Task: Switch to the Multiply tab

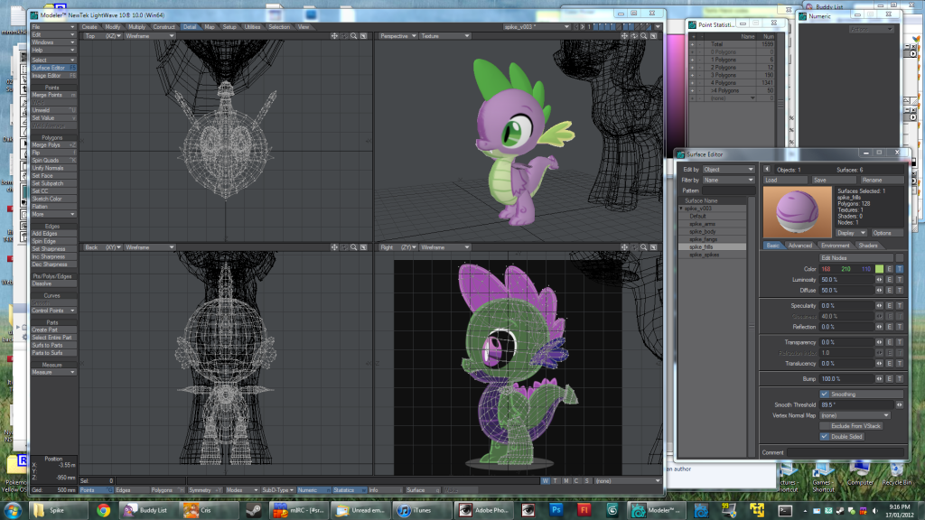Action: (x=137, y=26)
